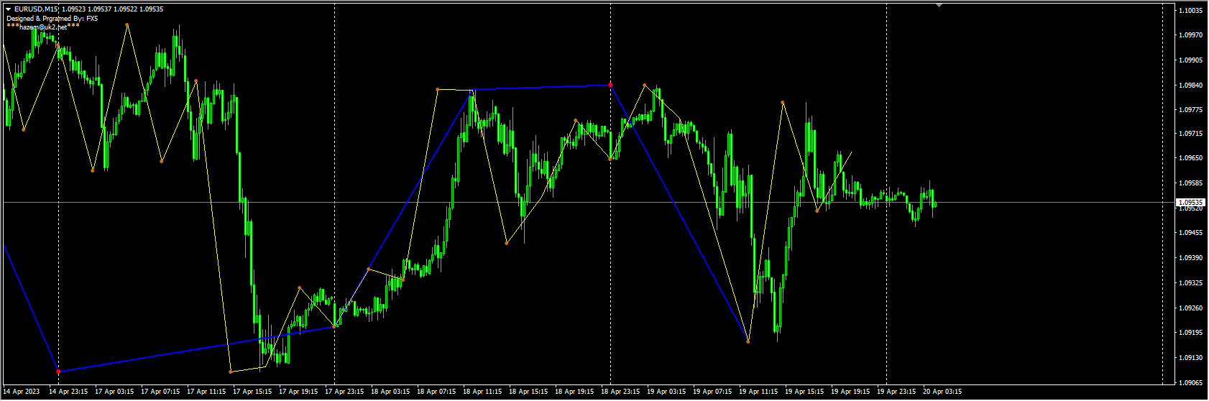The width and height of the screenshot is (1209, 401).
Task: Click the 1.10035 price scale label
Action: pyautogui.click(x=1191, y=11)
